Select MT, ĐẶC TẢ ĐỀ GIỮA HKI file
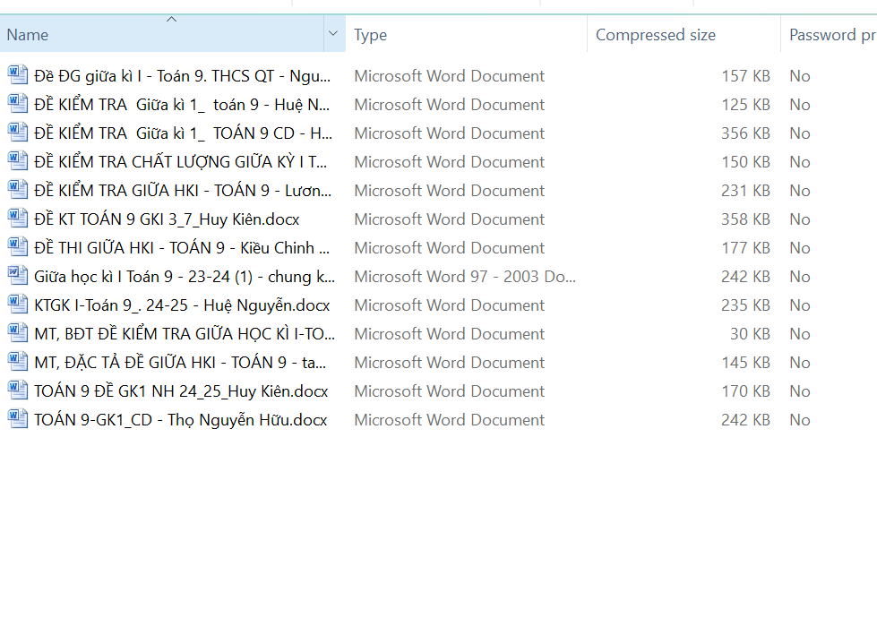The image size is (877, 635). pos(180,363)
